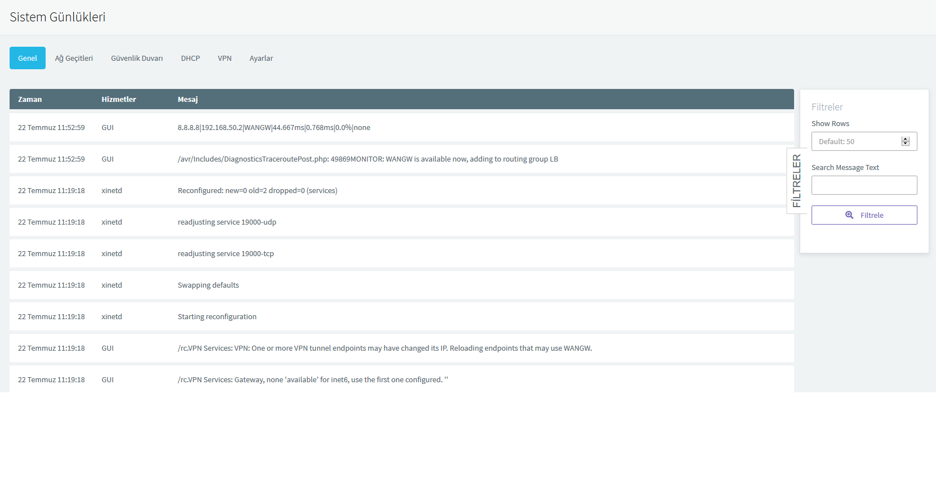The width and height of the screenshot is (936, 492).
Task: Click the 'Swapping defaults' log entry
Action: pyautogui.click(x=208, y=285)
